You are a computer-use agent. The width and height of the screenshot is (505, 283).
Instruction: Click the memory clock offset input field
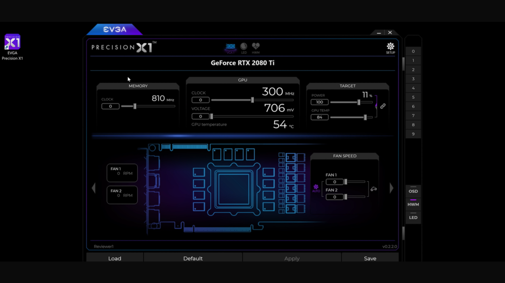point(110,106)
